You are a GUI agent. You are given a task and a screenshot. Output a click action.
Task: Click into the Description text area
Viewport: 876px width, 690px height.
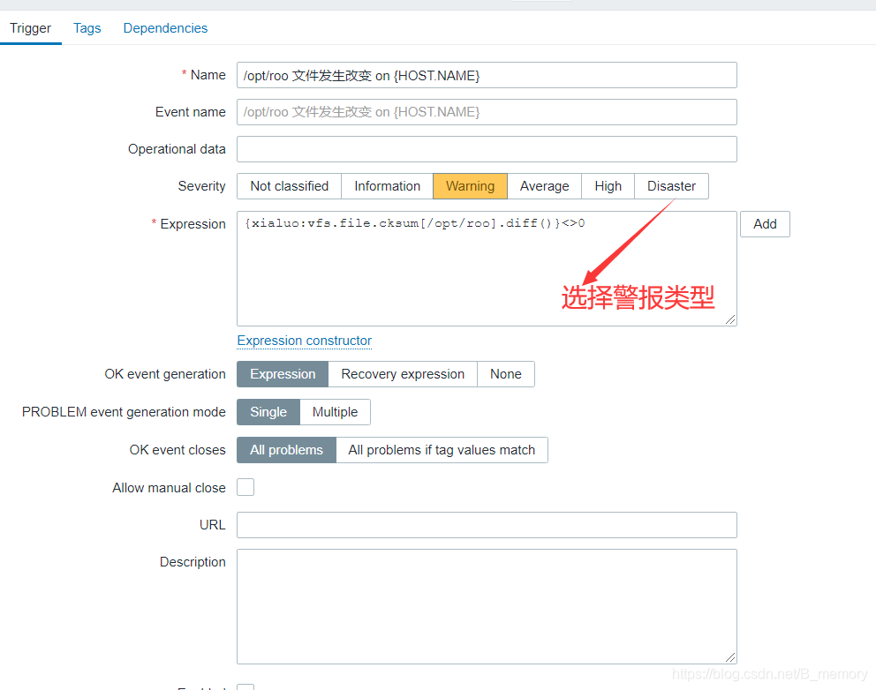click(x=487, y=606)
